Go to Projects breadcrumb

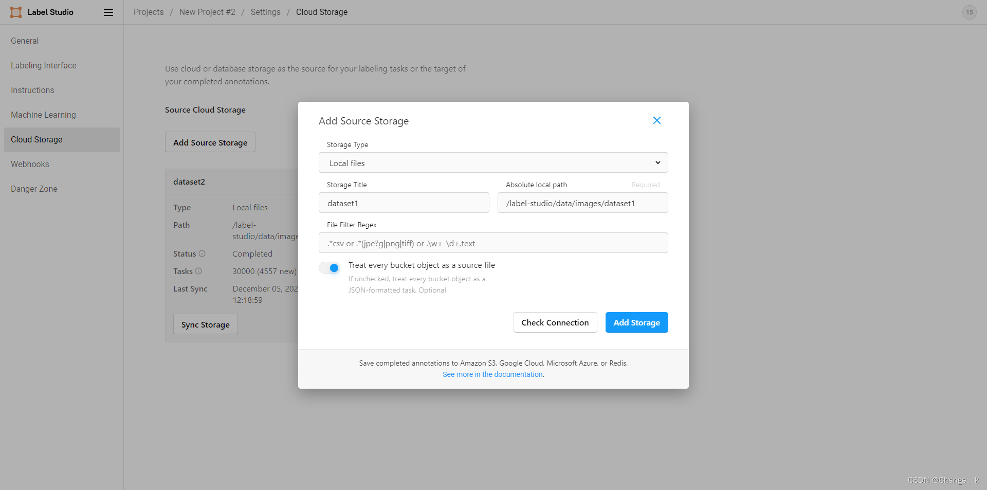click(x=149, y=12)
